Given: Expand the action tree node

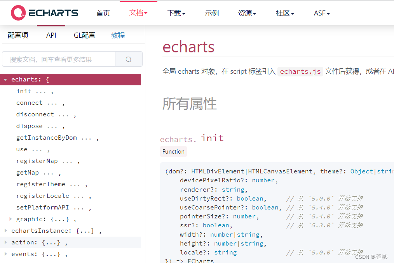Looking at the screenshot, I should [x=5, y=242].
